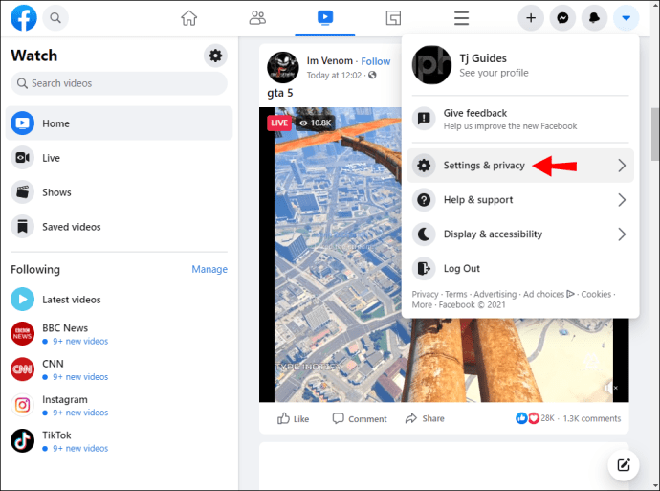Screen dimensions: 660x491
Task: View the 28K reactions
Action: pyautogui.click(x=535, y=418)
